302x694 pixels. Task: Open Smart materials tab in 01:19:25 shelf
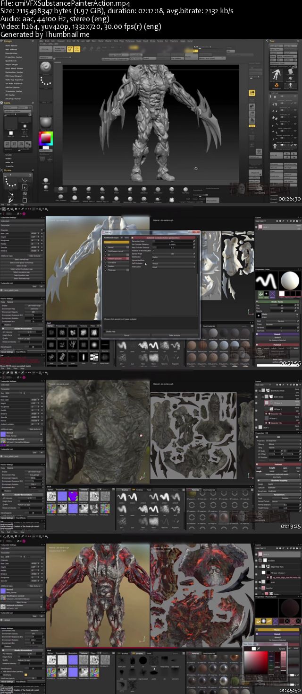pyautogui.click(x=208, y=489)
